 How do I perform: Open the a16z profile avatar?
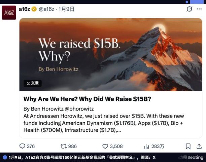tap(9, 12)
